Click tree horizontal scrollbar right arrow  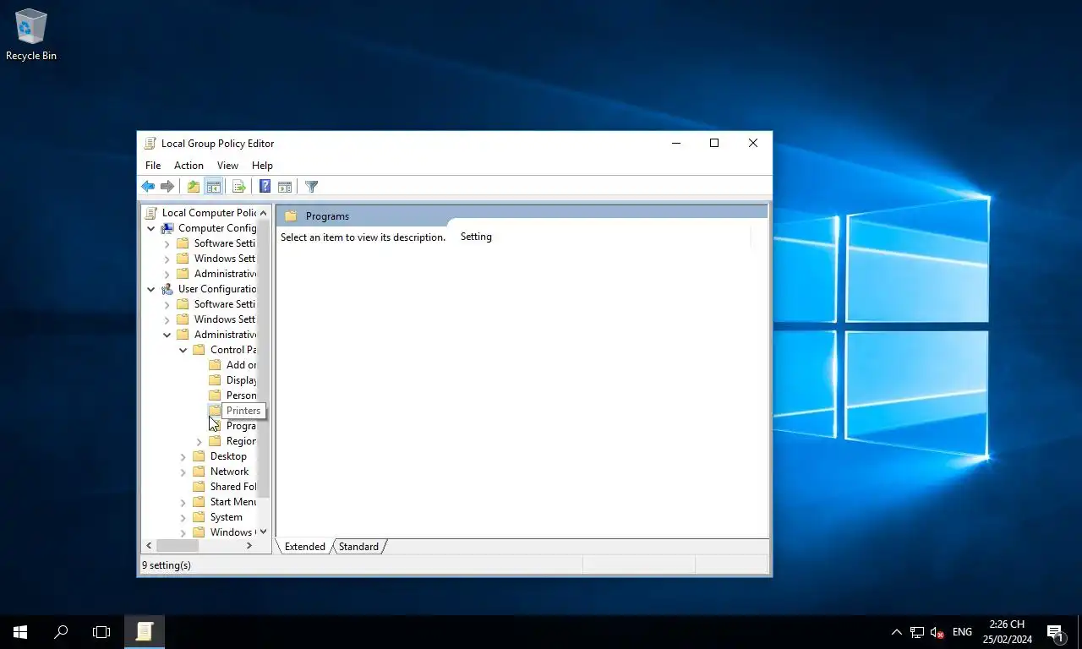pyautogui.click(x=249, y=546)
